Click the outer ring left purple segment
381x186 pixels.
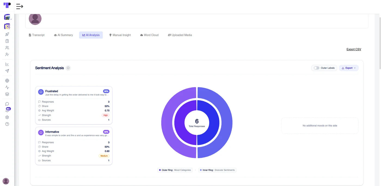[167, 123]
